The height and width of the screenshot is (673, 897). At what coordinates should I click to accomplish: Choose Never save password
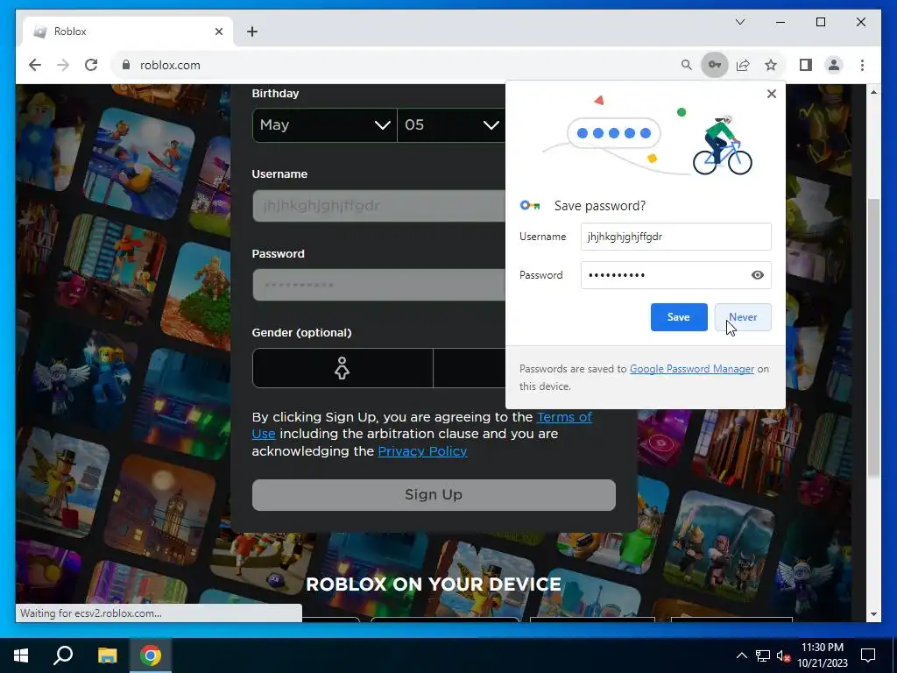(x=743, y=317)
